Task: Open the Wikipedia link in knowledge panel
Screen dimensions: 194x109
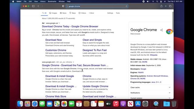Action: coord(154,55)
